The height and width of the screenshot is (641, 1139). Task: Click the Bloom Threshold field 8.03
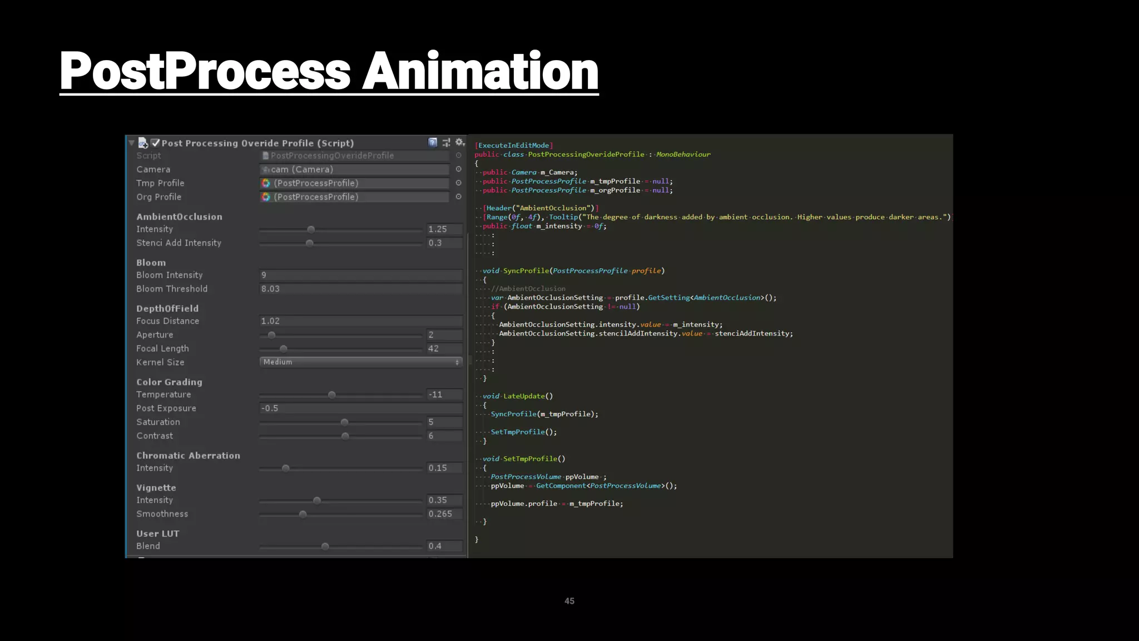click(361, 289)
